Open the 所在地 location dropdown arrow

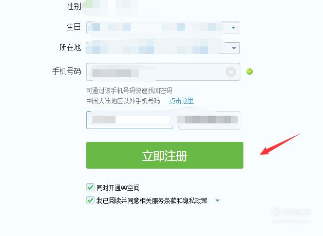pyautogui.click(x=234, y=48)
